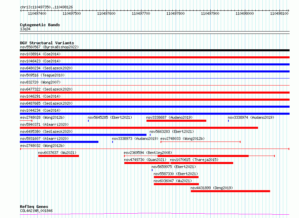Click the red bar under nsv1070615
Screen dimensions: 299x218
tap(202, 163)
